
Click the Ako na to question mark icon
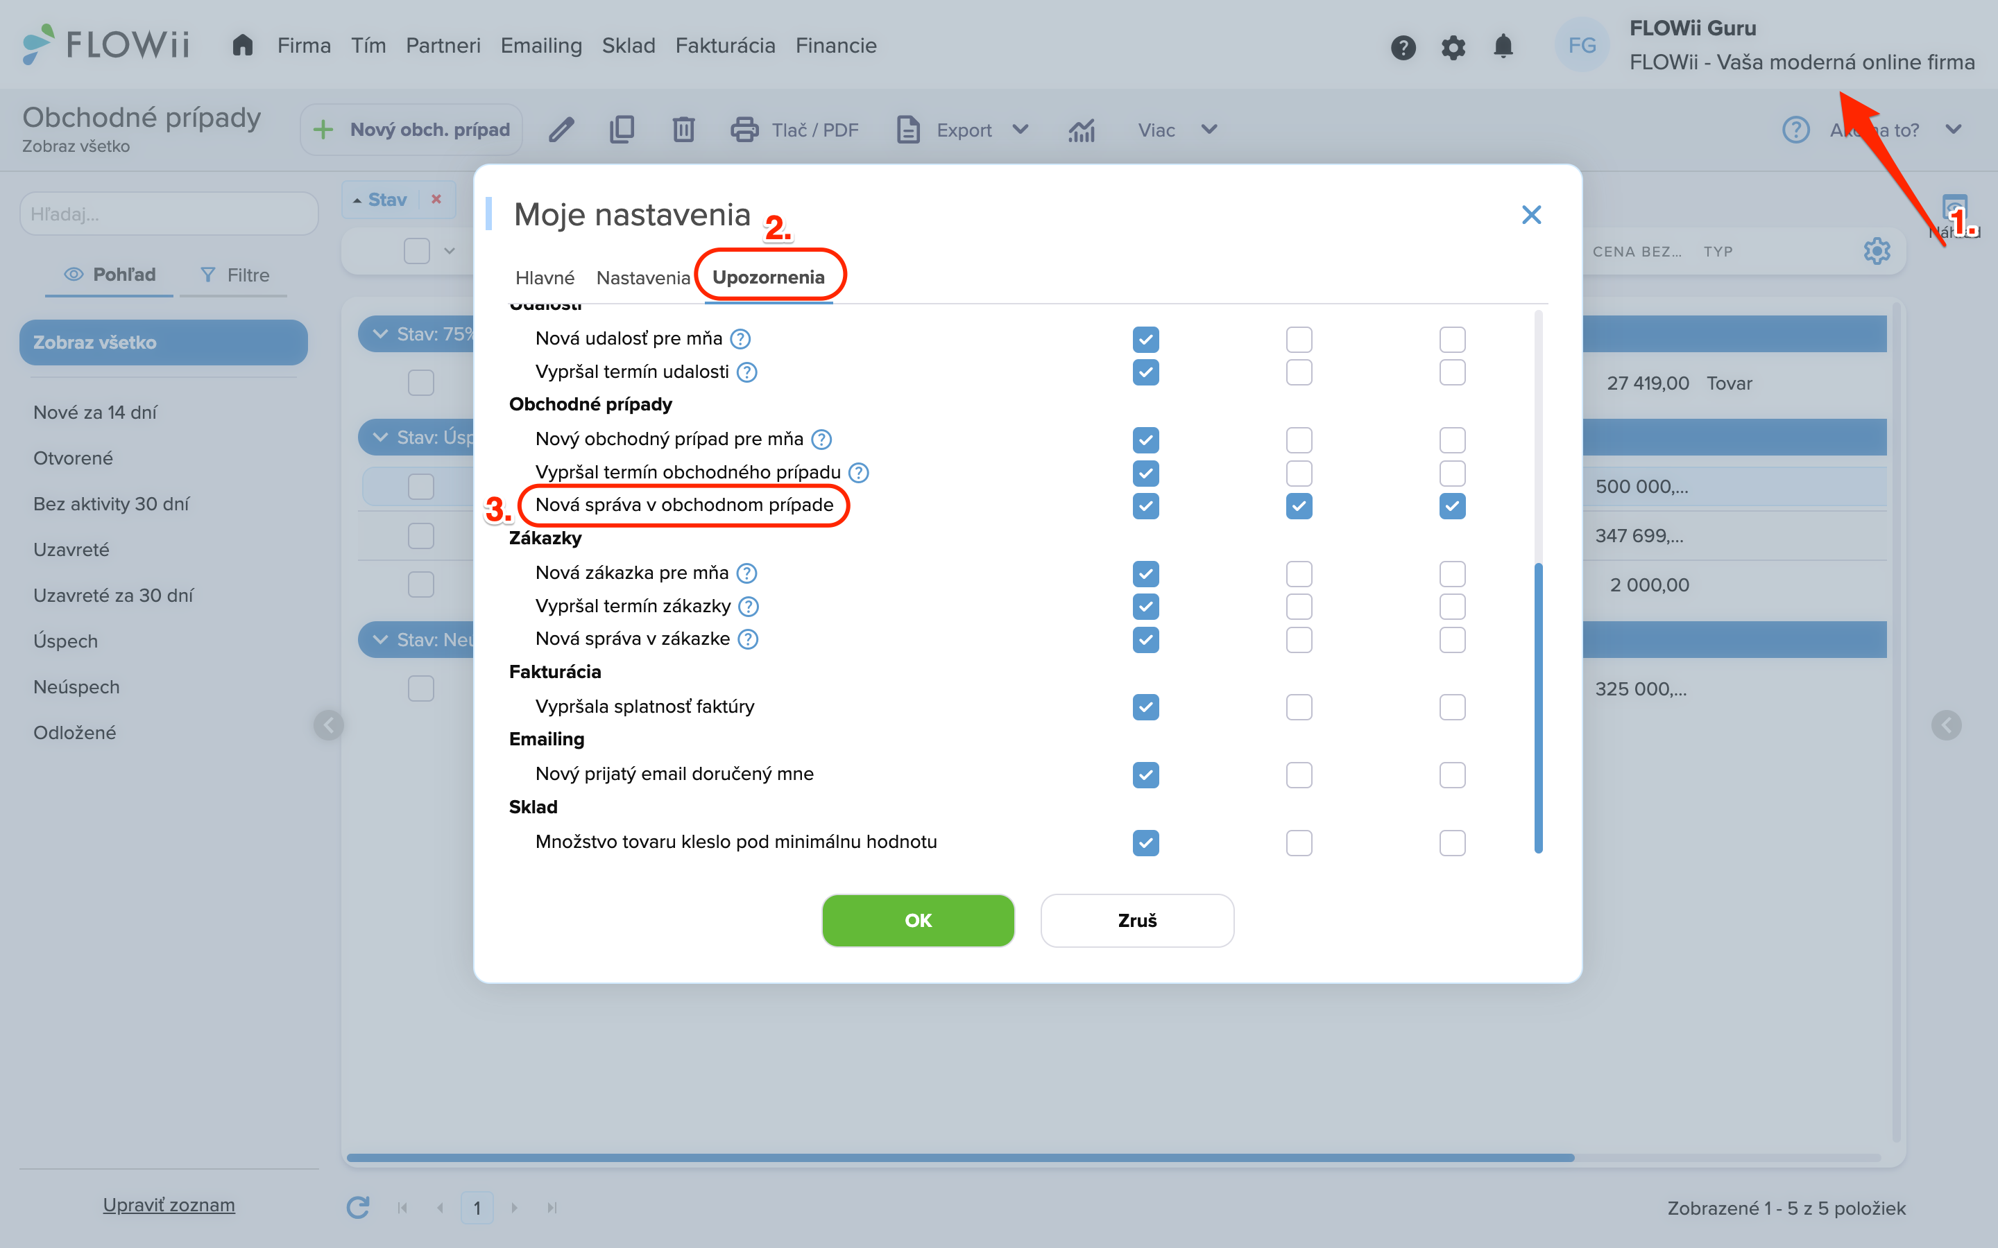[1795, 130]
